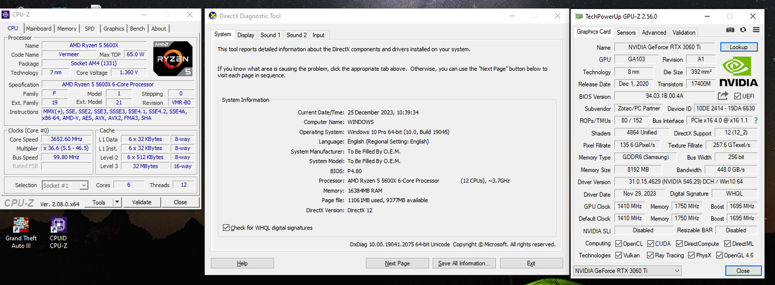Screen dimensions: 775x285
Task: Click the Bus Interface question mark icon
Action: (756, 121)
